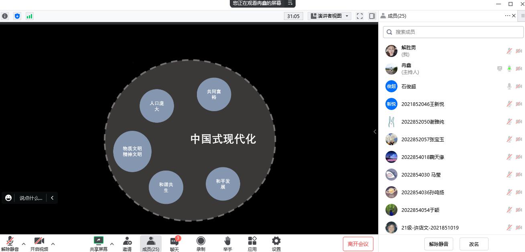Viewport: 525px width, 252px height.
Task: Expand audio options arrow beside 解除静音
Action: tap(24, 244)
